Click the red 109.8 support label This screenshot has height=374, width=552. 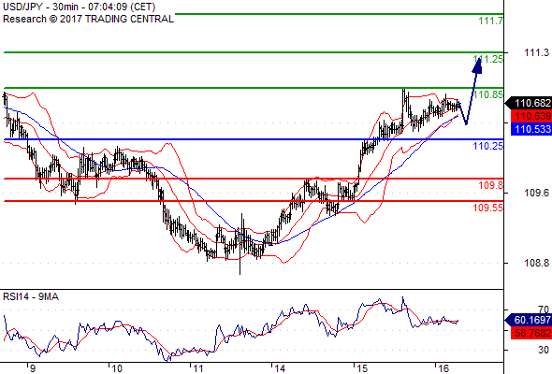click(491, 185)
